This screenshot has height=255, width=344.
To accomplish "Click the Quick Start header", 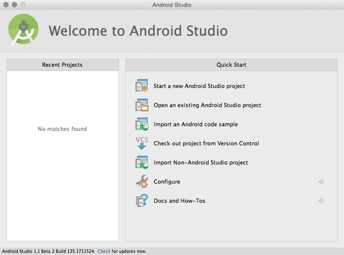I will [231, 65].
